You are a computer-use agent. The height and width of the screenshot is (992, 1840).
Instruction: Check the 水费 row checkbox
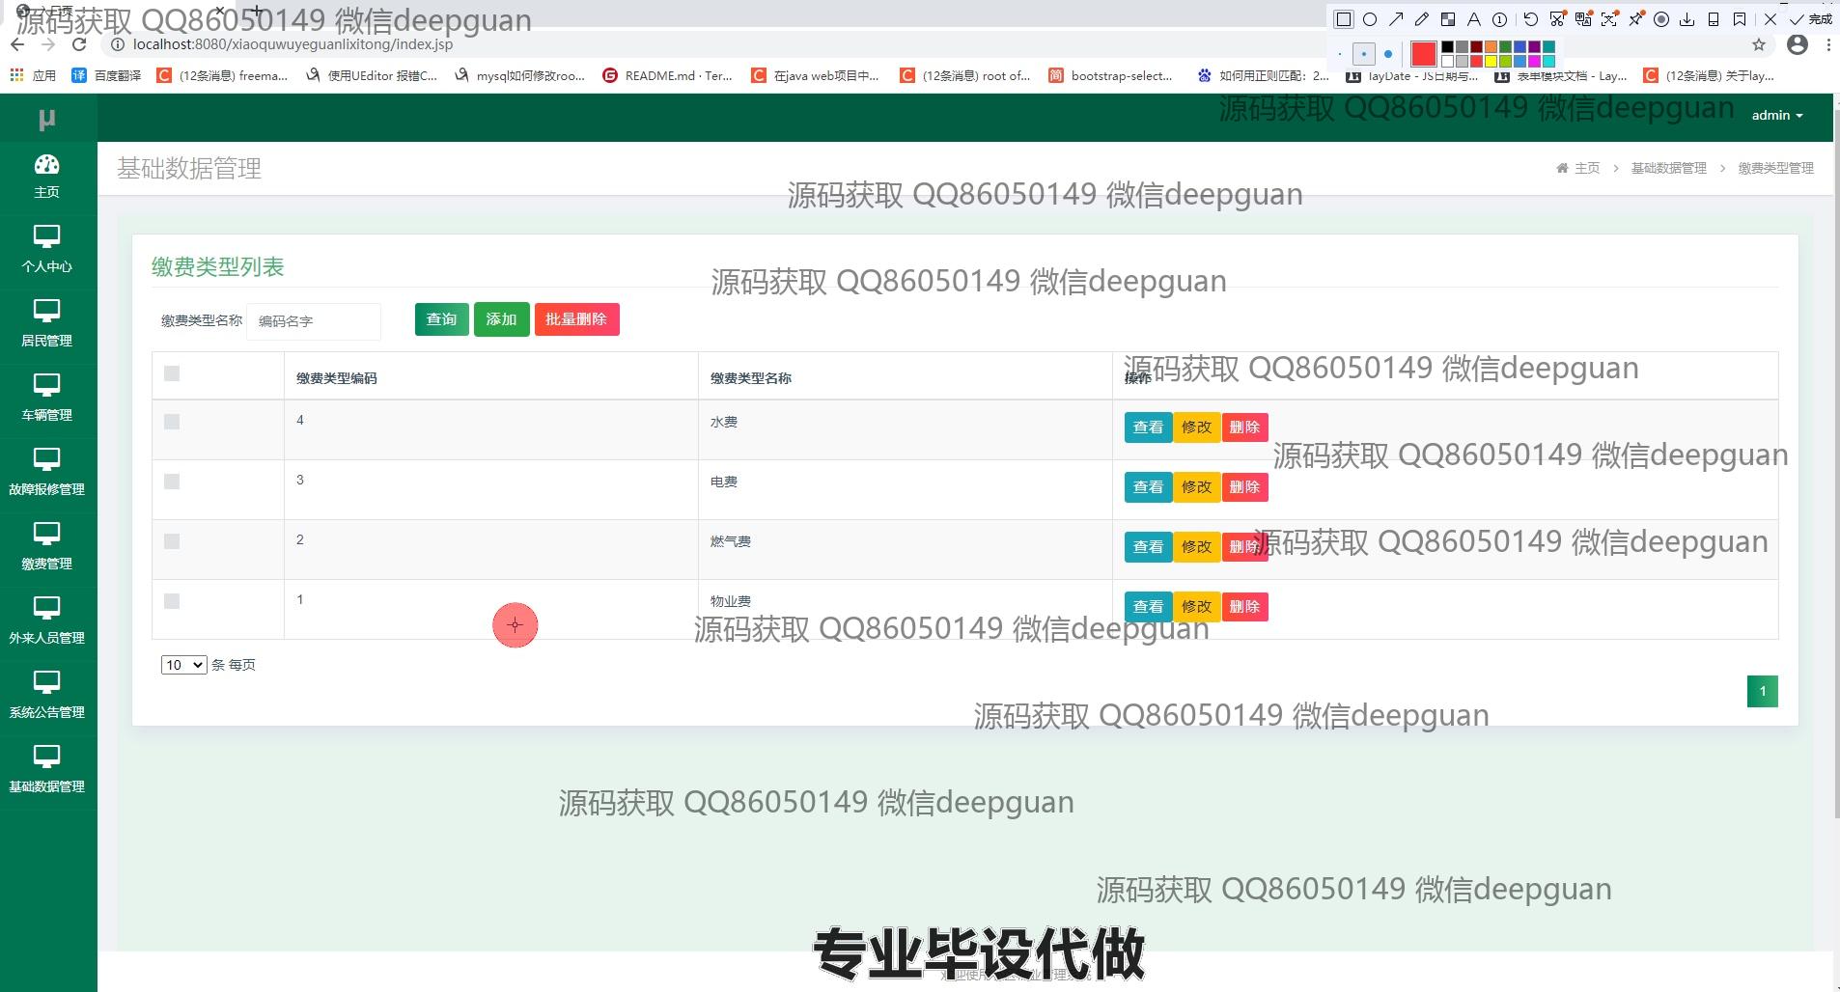coord(172,422)
